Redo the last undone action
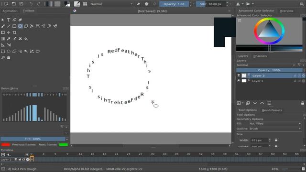 tap(38, 4)
